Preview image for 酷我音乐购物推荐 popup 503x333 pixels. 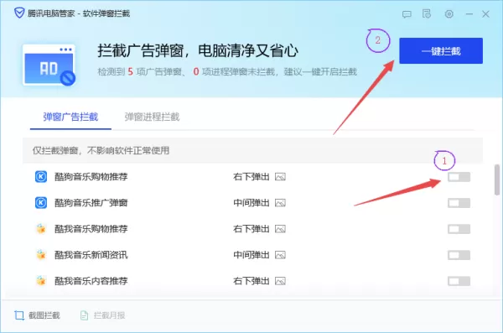(280, 229)
